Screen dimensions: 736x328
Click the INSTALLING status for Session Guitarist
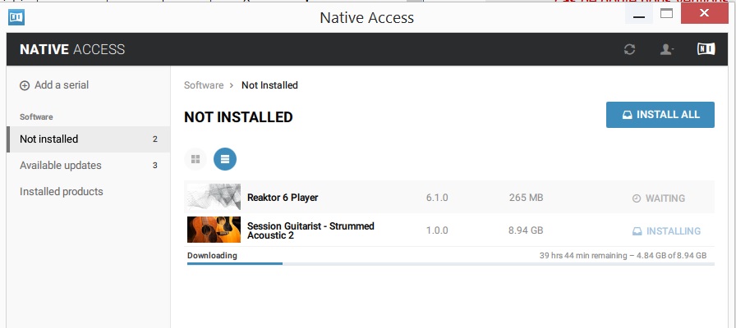click(666, 231)
